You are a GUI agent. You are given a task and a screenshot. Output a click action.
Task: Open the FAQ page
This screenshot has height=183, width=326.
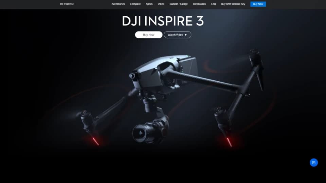213,4
